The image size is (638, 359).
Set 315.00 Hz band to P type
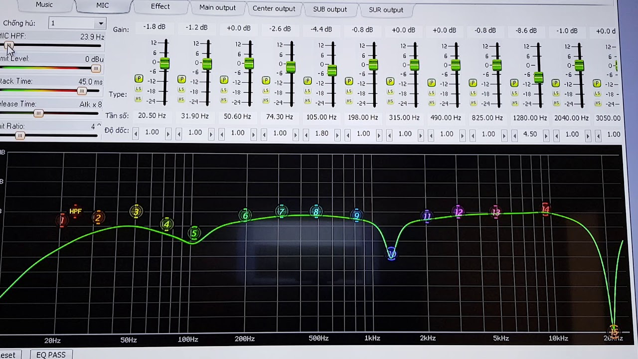pos(390,81)
